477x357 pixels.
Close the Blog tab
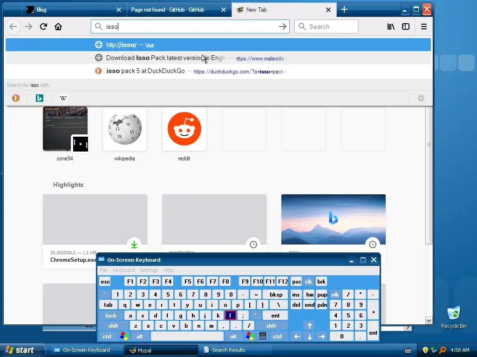coord(119,10)
